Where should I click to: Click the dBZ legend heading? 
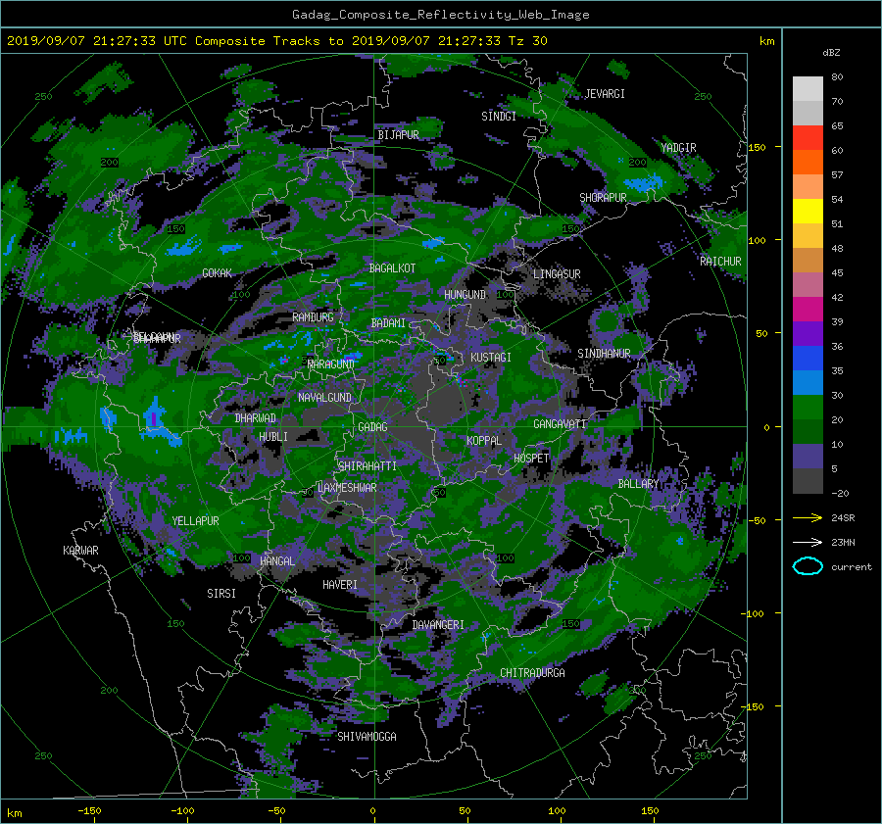[x=831, y=52]
